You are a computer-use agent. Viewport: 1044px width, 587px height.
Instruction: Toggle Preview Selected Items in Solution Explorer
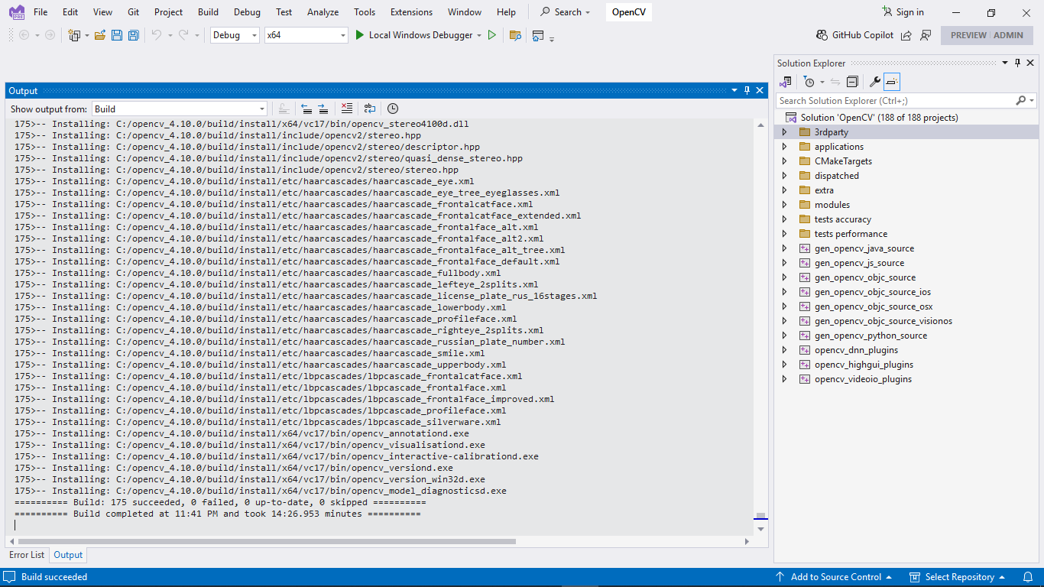click(x=892, y=82)
